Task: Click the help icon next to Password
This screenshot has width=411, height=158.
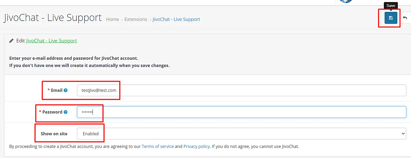Action: tap(66, 112)
